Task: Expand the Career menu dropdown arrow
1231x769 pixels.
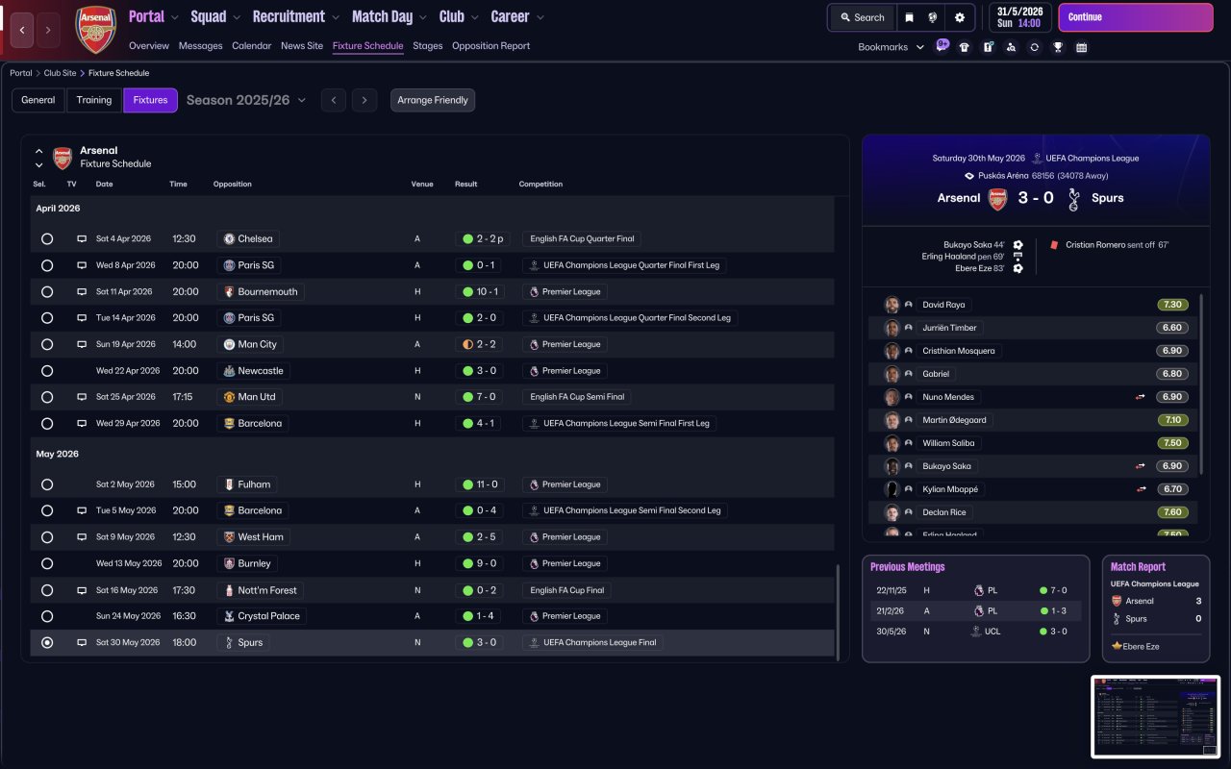Action: 540,17
